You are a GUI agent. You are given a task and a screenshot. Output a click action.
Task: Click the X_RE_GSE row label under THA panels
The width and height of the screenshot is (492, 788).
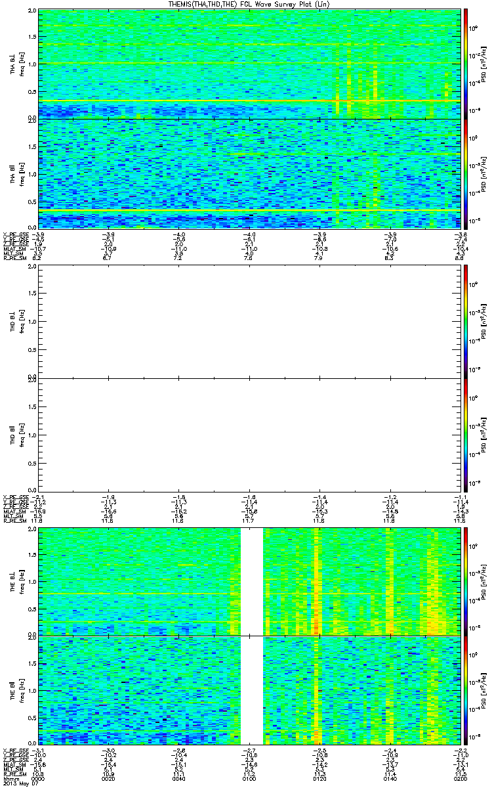(x=15, y=234)
